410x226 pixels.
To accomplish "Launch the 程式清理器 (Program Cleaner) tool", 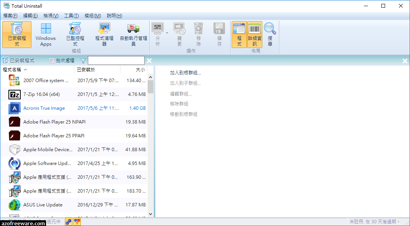I will [x=104, y=34].
